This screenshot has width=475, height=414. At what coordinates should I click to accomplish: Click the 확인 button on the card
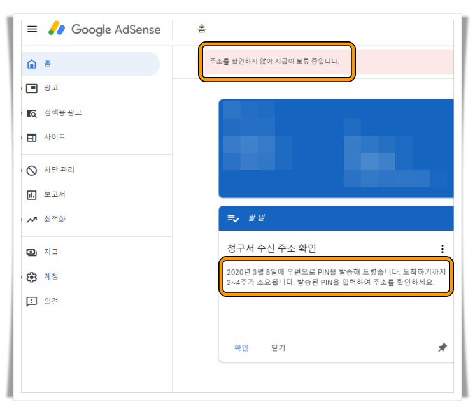pos(241,348)
